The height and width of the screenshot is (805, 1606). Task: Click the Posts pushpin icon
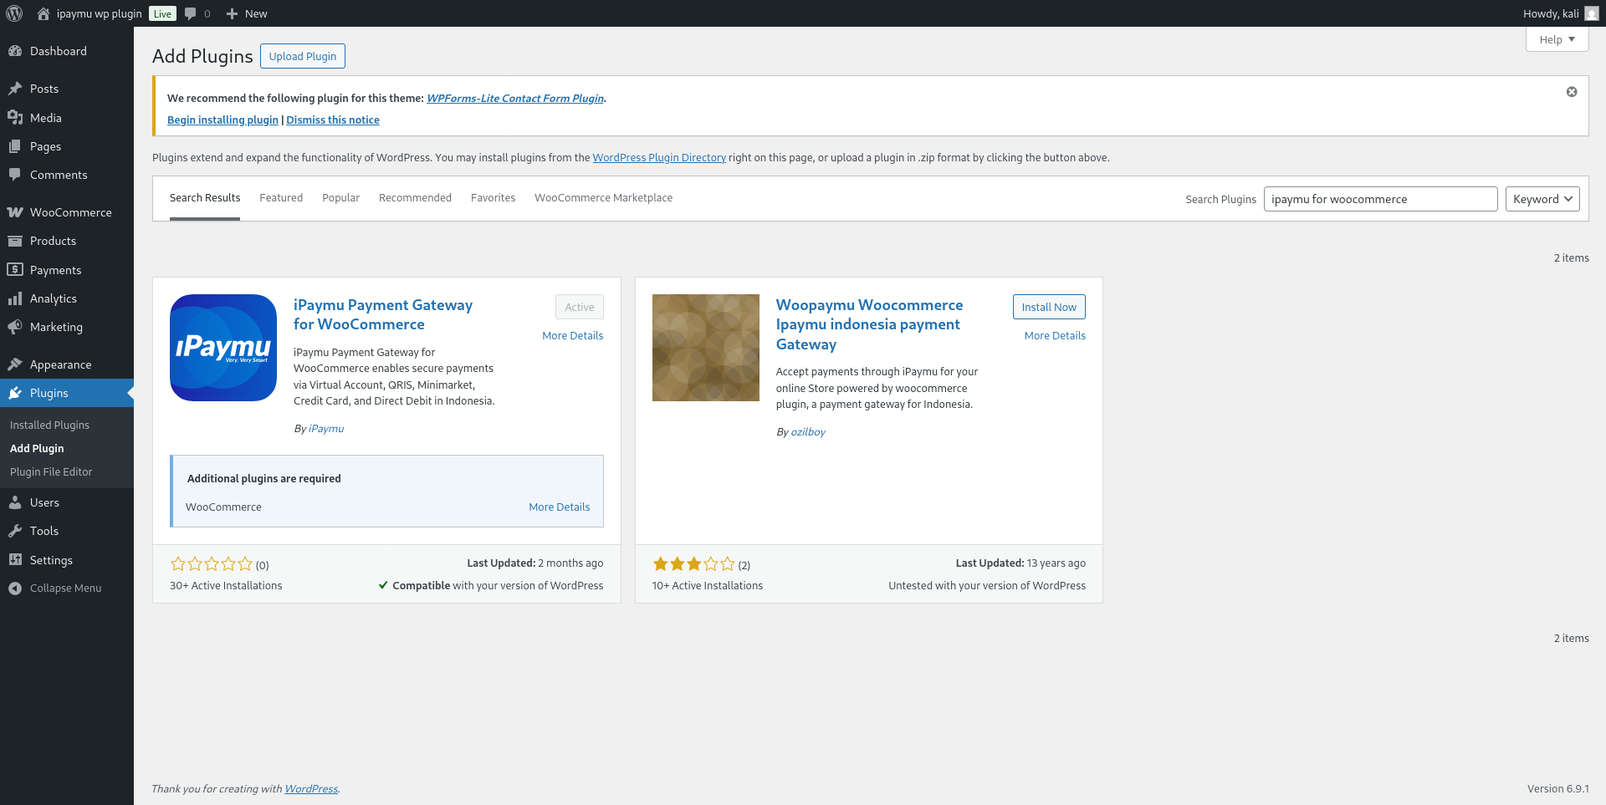point(15,89)
